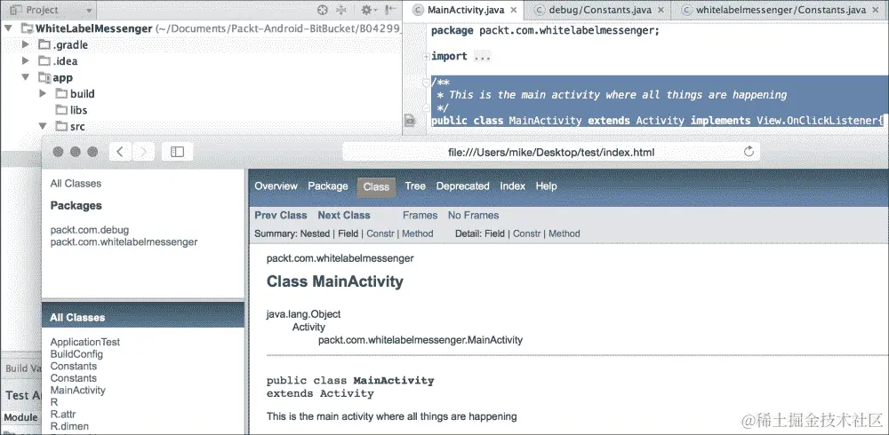
Task: Collapse the src folder
Action: point(43,126)
